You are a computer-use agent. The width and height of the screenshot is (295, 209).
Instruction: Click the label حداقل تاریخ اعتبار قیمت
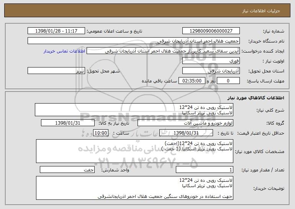pos(261,133)
